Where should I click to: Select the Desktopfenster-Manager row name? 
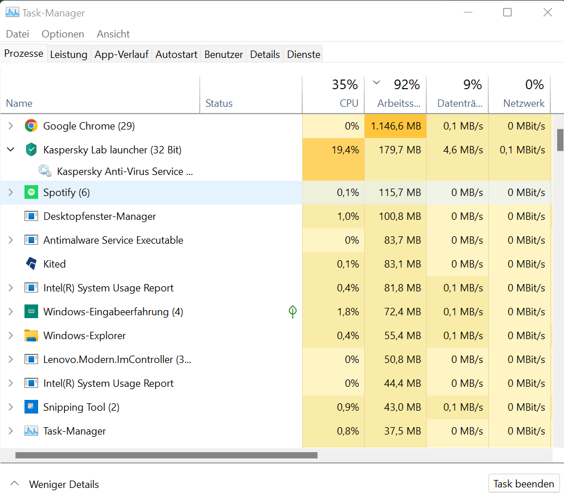click(100, 216)
